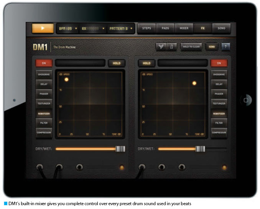Click first cable jack on left unit
Screen dimensions: 260x209
pyautogui.click(x=40, y=167)
